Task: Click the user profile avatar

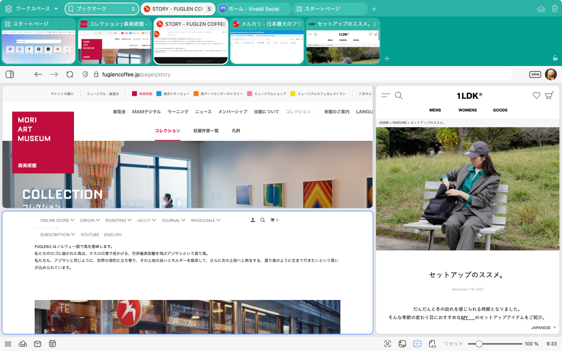Action: tap(551, 74)
